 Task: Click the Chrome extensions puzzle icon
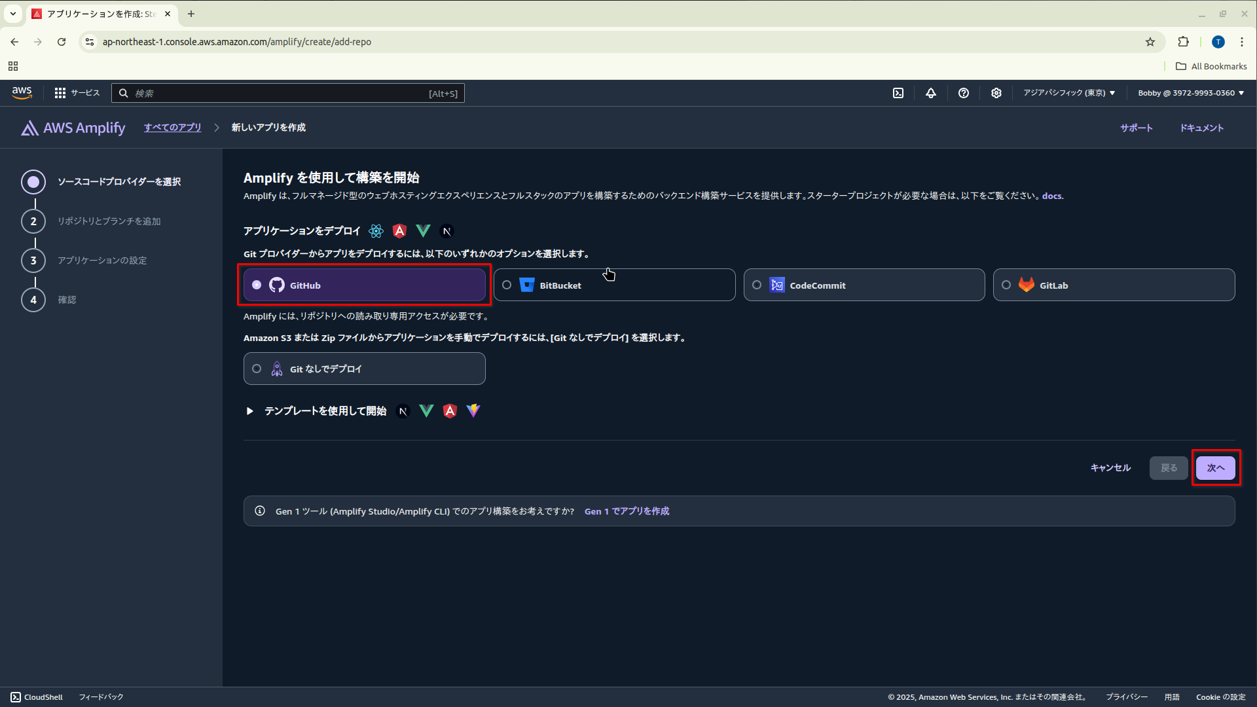[x=1183, y=42]
